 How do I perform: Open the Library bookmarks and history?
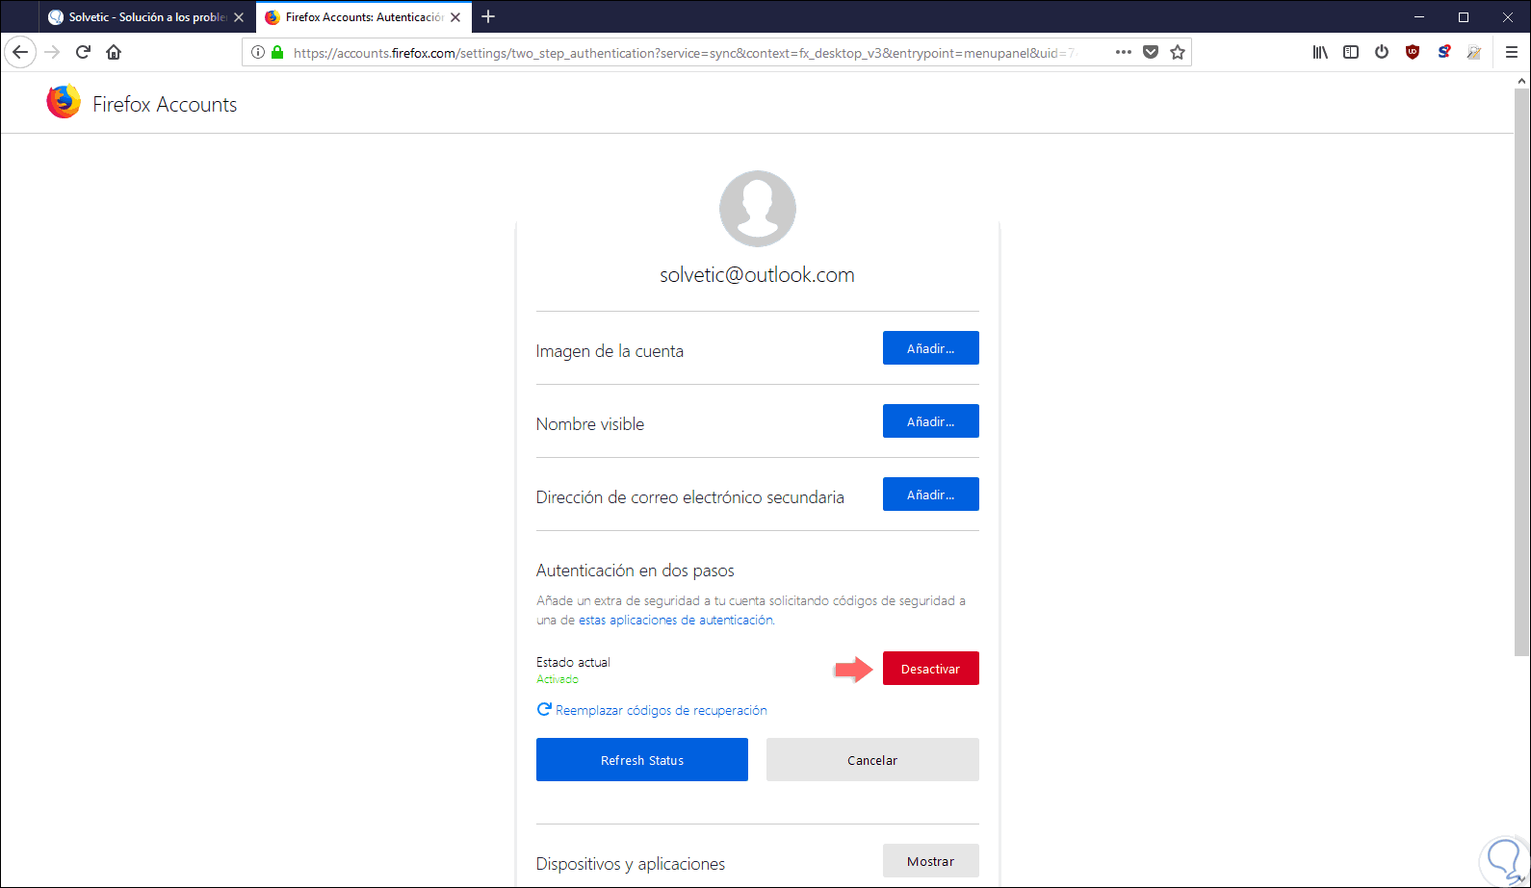pyautogui.click(x=1320, y=52)
